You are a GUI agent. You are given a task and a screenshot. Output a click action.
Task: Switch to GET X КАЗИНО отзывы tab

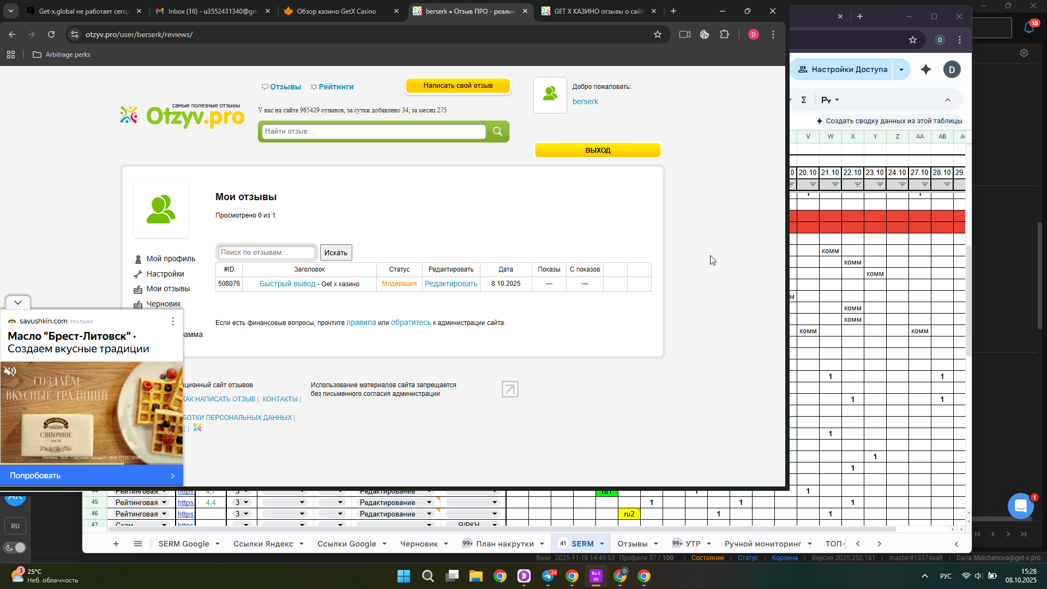coord(598,11)
